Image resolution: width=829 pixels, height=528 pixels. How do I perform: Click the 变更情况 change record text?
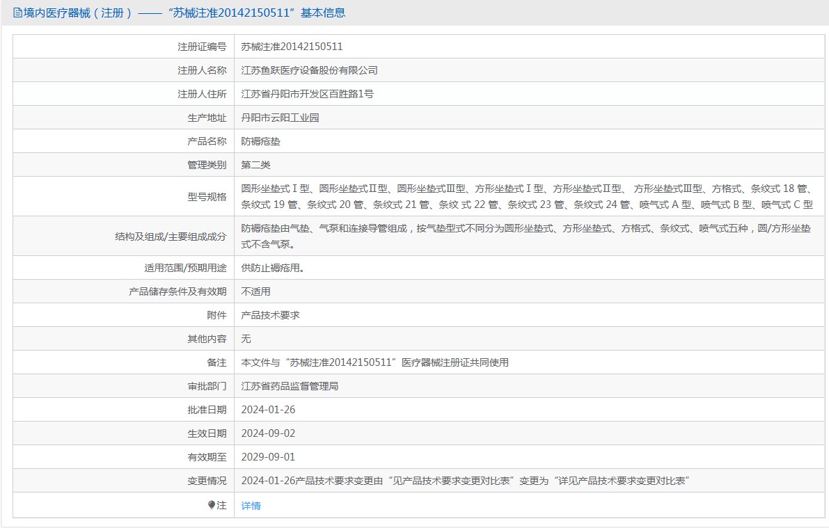pyautogui.click(x=465, y=481)
